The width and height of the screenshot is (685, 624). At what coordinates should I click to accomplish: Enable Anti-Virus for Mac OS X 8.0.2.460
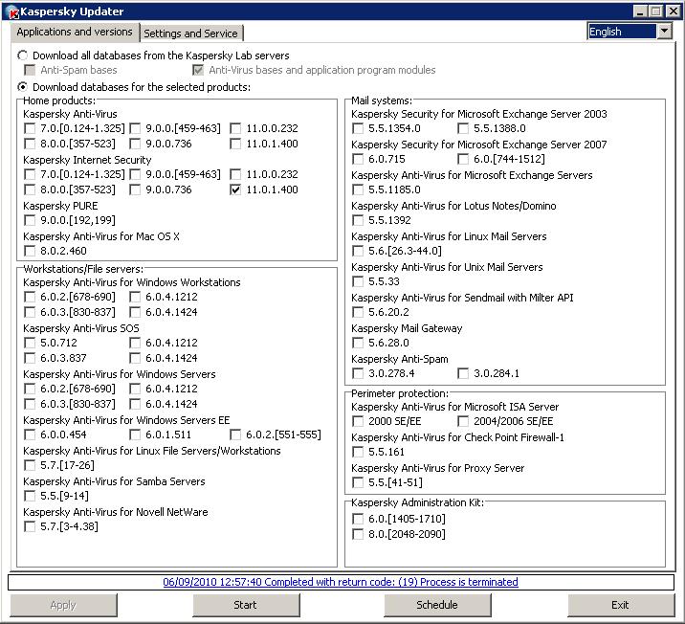coord(30,251)
